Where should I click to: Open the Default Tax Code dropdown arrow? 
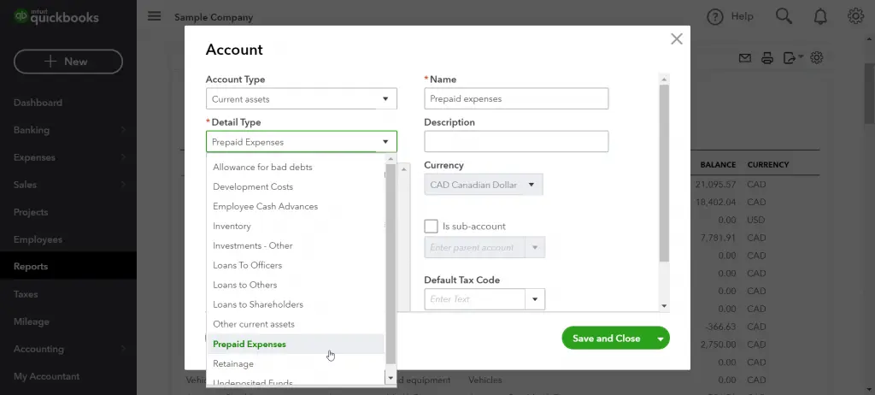535,299
